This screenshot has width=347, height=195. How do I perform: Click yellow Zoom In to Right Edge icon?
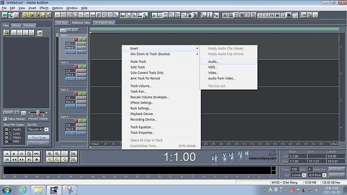tap(65, 160)
